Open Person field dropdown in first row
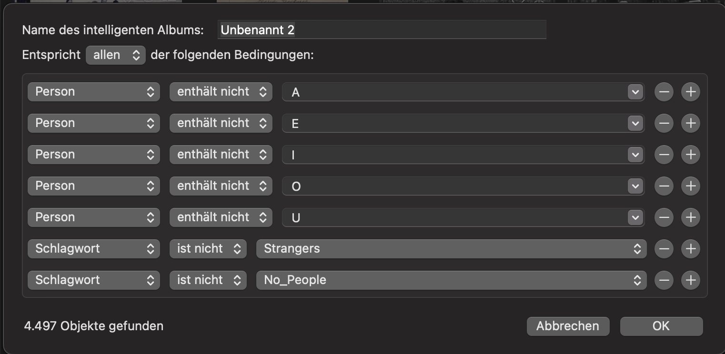 tap(94, 92)
